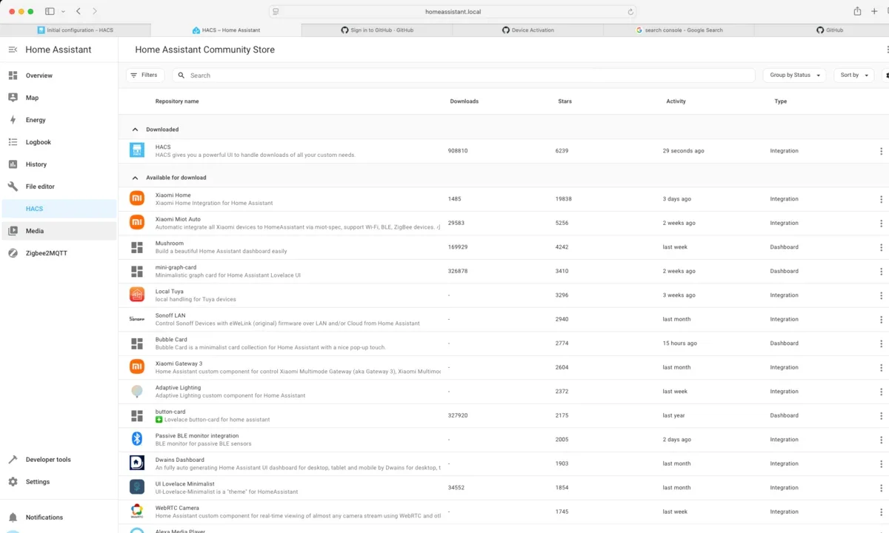Image resolution: width=889 pixels, height=533 pixels.
Task: Open Notifications in the sidebar
Action: click(44, 517)
